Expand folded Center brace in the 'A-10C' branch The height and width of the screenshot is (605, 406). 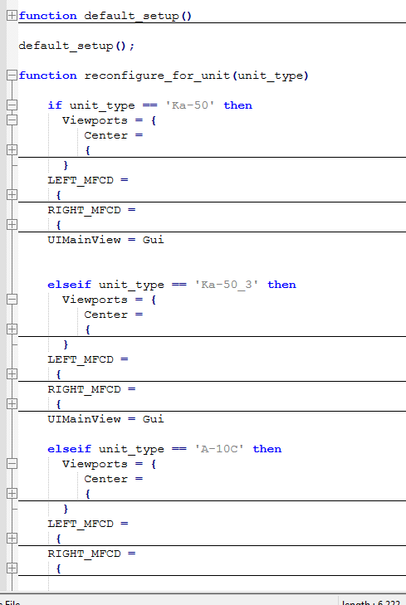12,494
